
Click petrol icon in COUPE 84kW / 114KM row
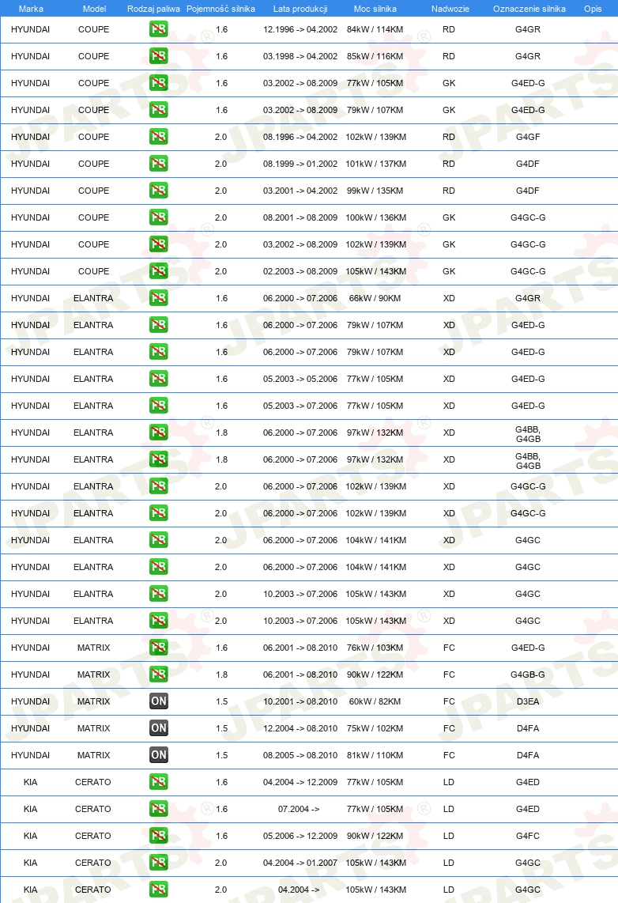tap(158, 28)
